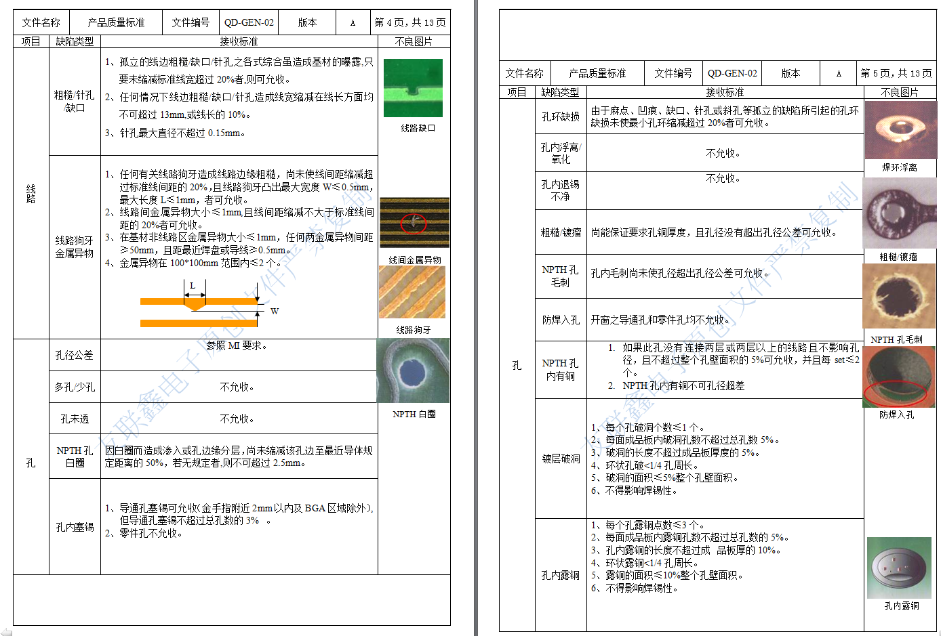Click the '孔内塞锡' defect type cell
Image resolution: width=941 pixels, height=636 pixels.
click(75, 527)
